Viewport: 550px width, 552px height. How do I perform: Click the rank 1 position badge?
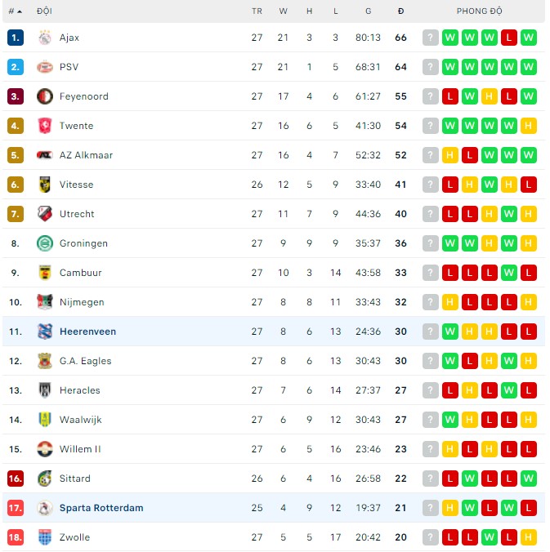click(16, 38)
